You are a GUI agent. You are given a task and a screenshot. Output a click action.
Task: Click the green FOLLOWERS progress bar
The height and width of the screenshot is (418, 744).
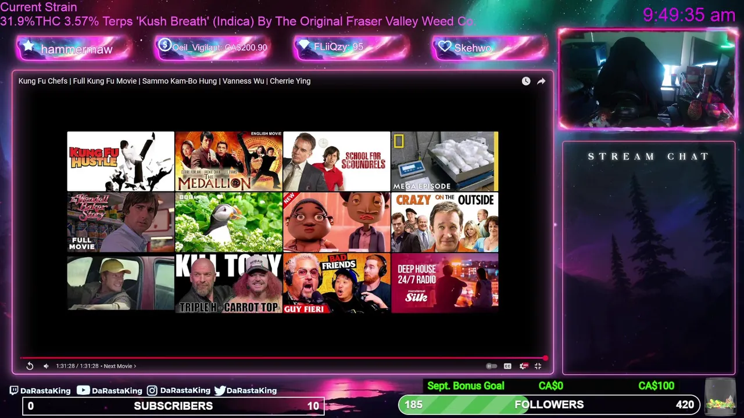coord(549,405)
